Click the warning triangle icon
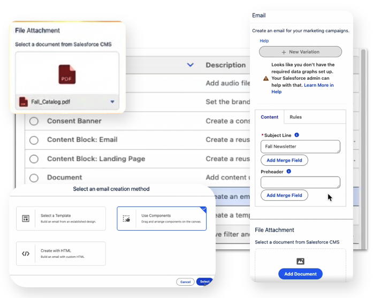The height and width of the screenshot is (298, 373). 266,78
